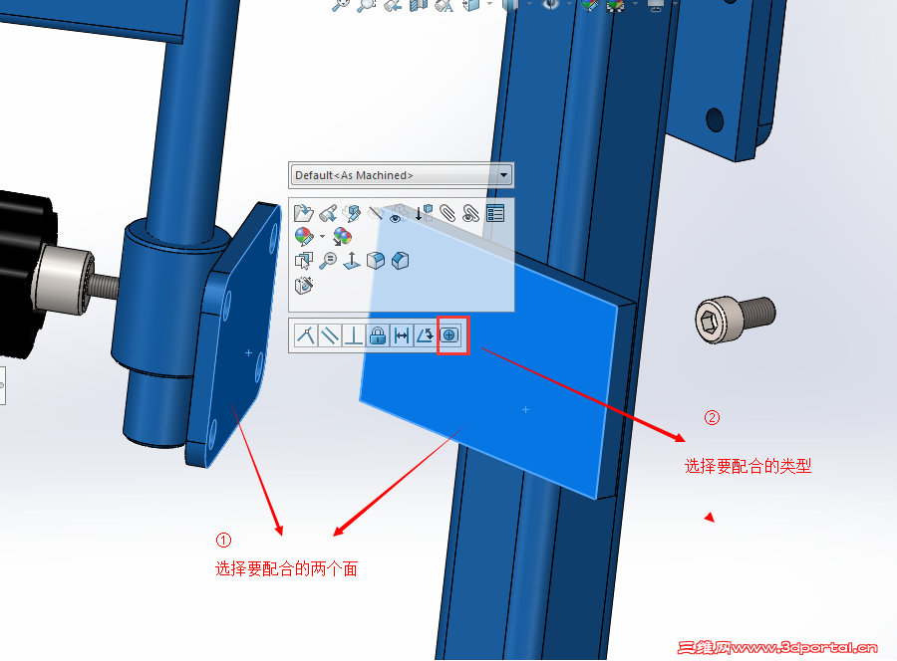Screen dimensions: 897x661
Task: Click Zoom to Fit in top view toolbar
Action: pos(341,5)
